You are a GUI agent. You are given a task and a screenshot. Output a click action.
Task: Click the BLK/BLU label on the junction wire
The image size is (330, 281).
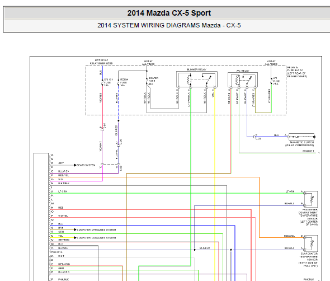tap(205, 248)
